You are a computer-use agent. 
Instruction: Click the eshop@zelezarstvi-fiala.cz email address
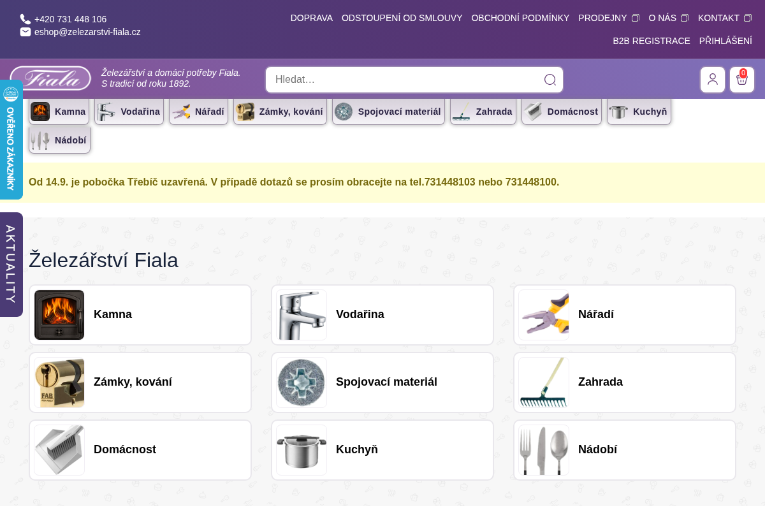pos(87,32)
